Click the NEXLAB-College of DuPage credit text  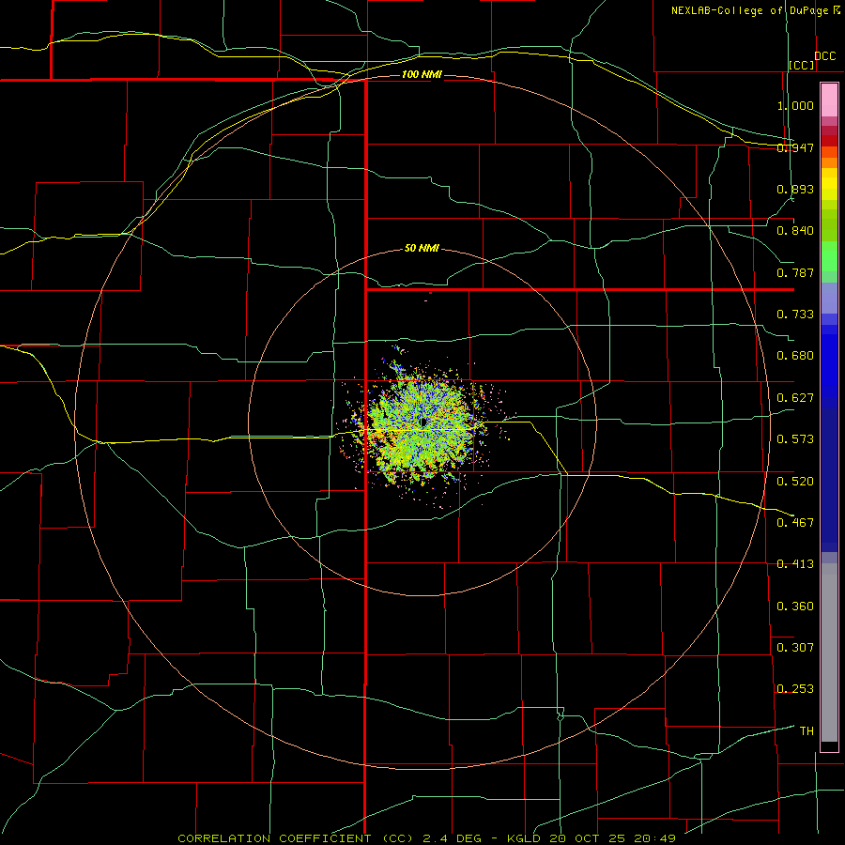[x=749, y=10]
